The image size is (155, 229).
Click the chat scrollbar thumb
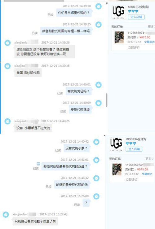coord(107,100)
